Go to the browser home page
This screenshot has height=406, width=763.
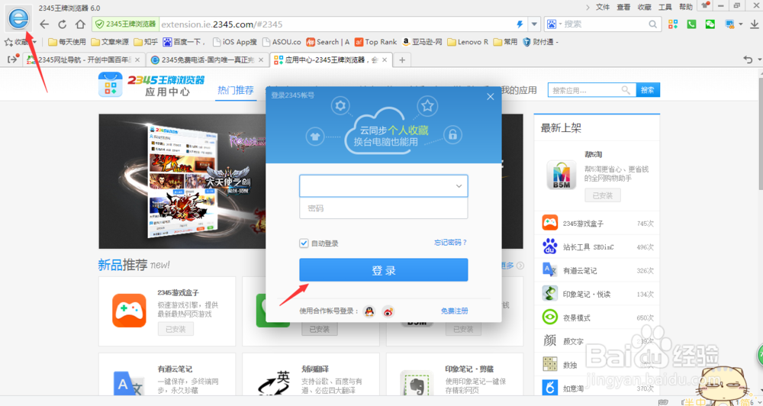tap(80, 24)
